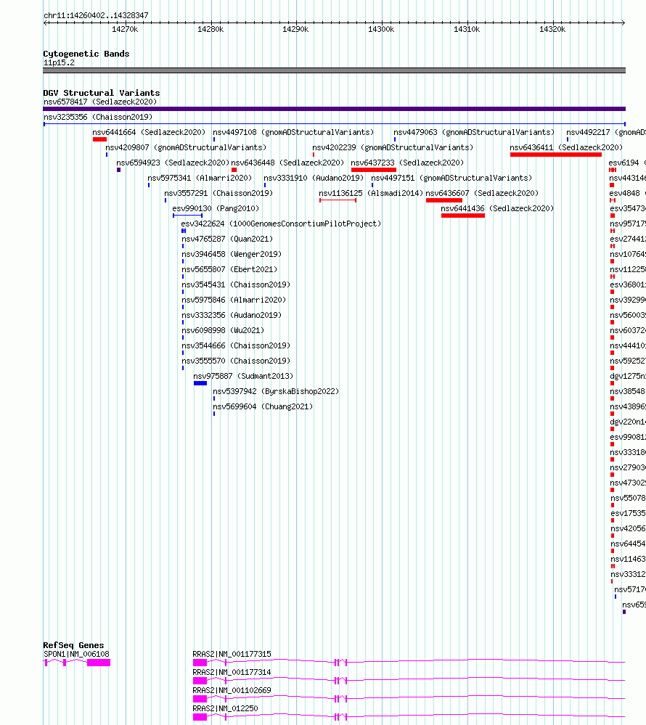
Task: Open nsv5975341 (Almarri2020) label
Action: tap(200, 178)
